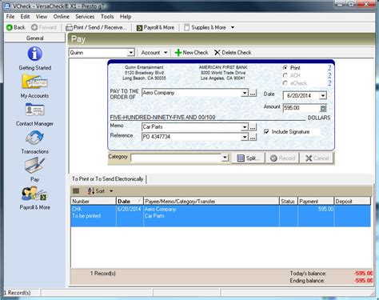Viewport: 379px width, 300px height.
Task: Expand the Memo dropdown arrow
Action: point(245,127)
